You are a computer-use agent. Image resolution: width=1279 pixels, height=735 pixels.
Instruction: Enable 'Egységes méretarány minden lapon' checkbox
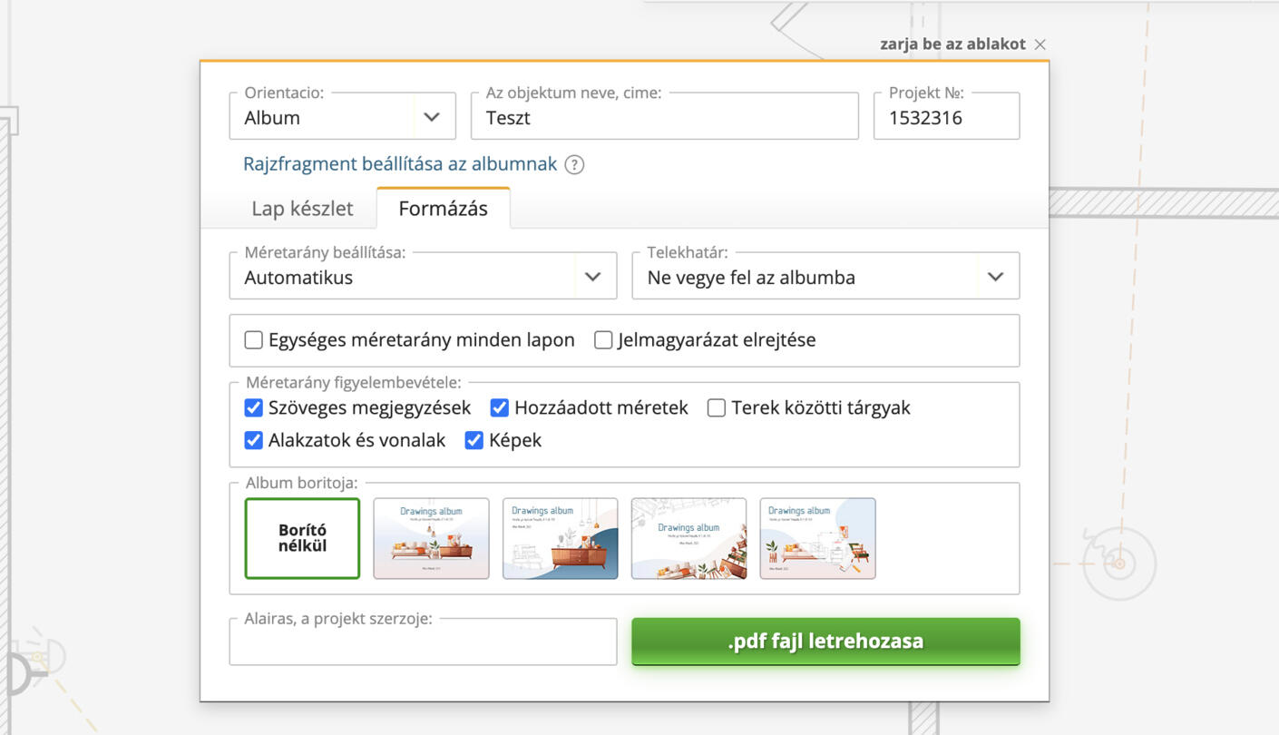click(x=254, y=340)
